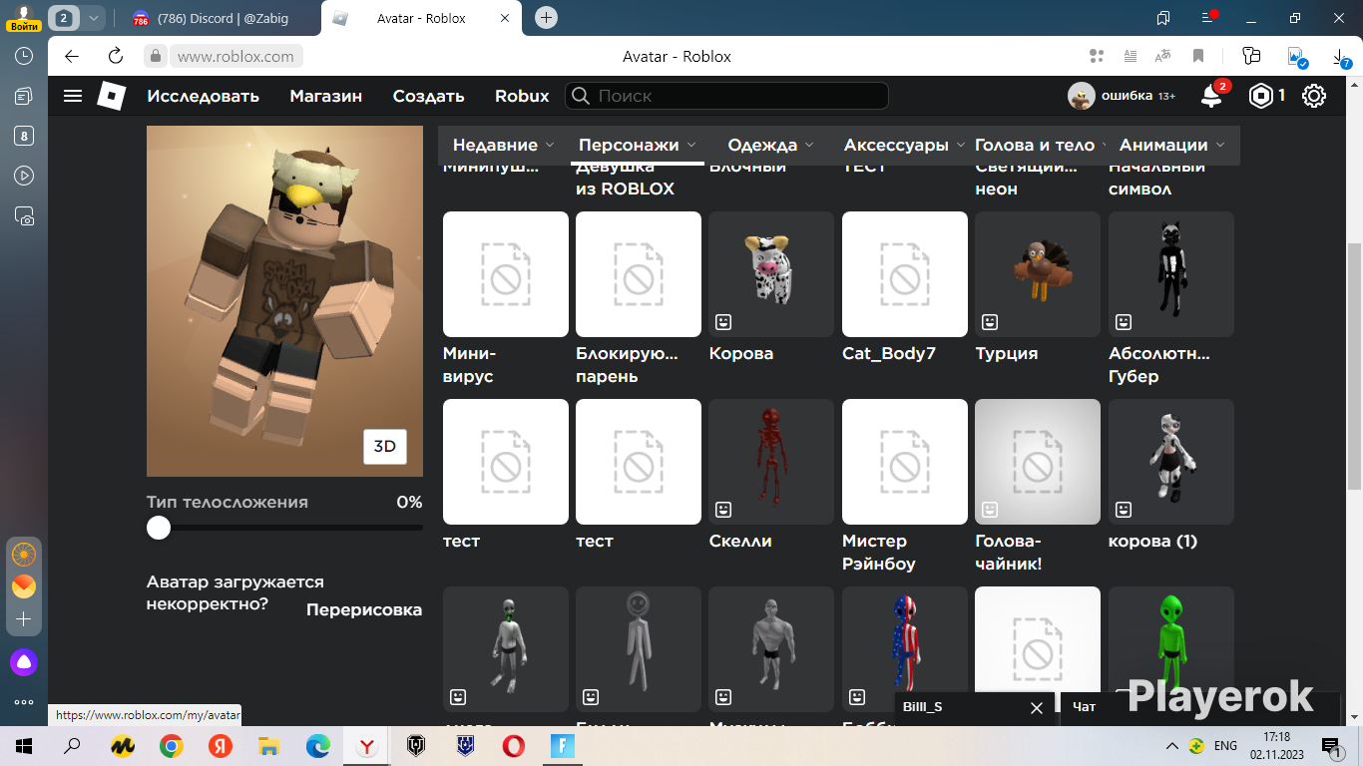Switch avatar preview with the 3D button

[385, 447]
